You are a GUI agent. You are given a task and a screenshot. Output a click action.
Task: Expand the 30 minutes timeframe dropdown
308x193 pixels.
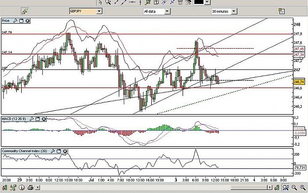tap(234, 11)
